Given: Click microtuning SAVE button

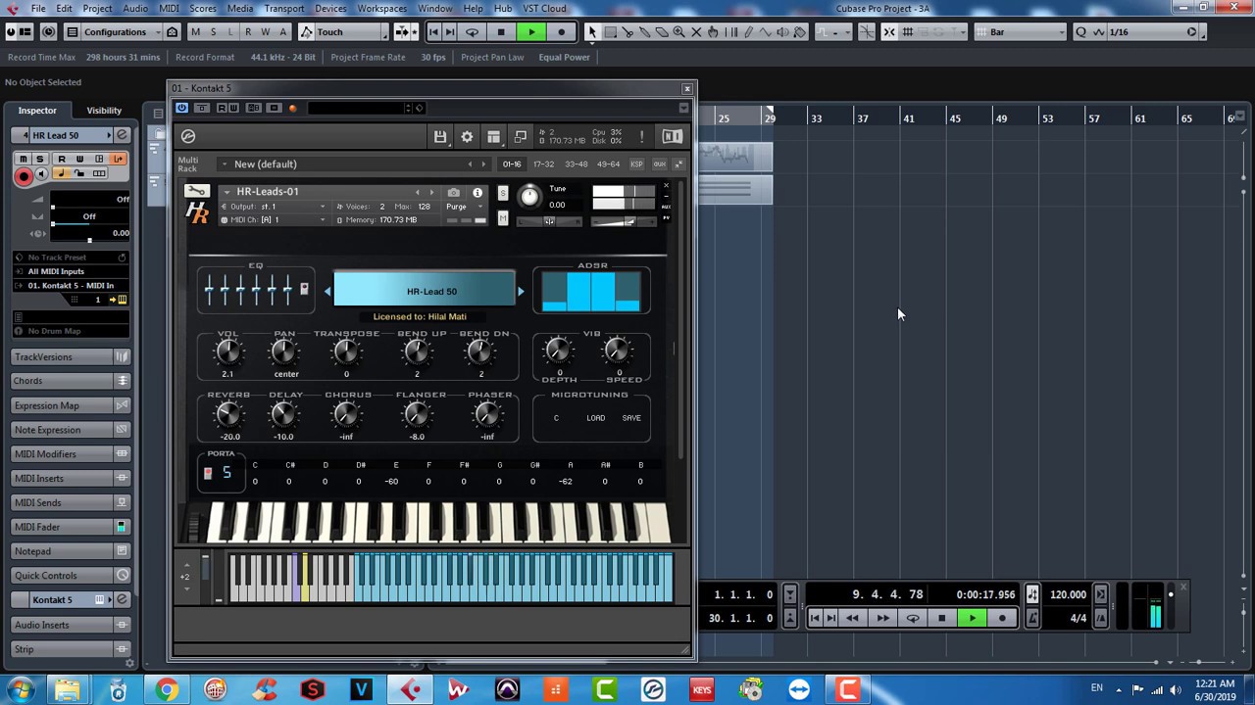Looking at the screenshot, I should coord(631,418).
